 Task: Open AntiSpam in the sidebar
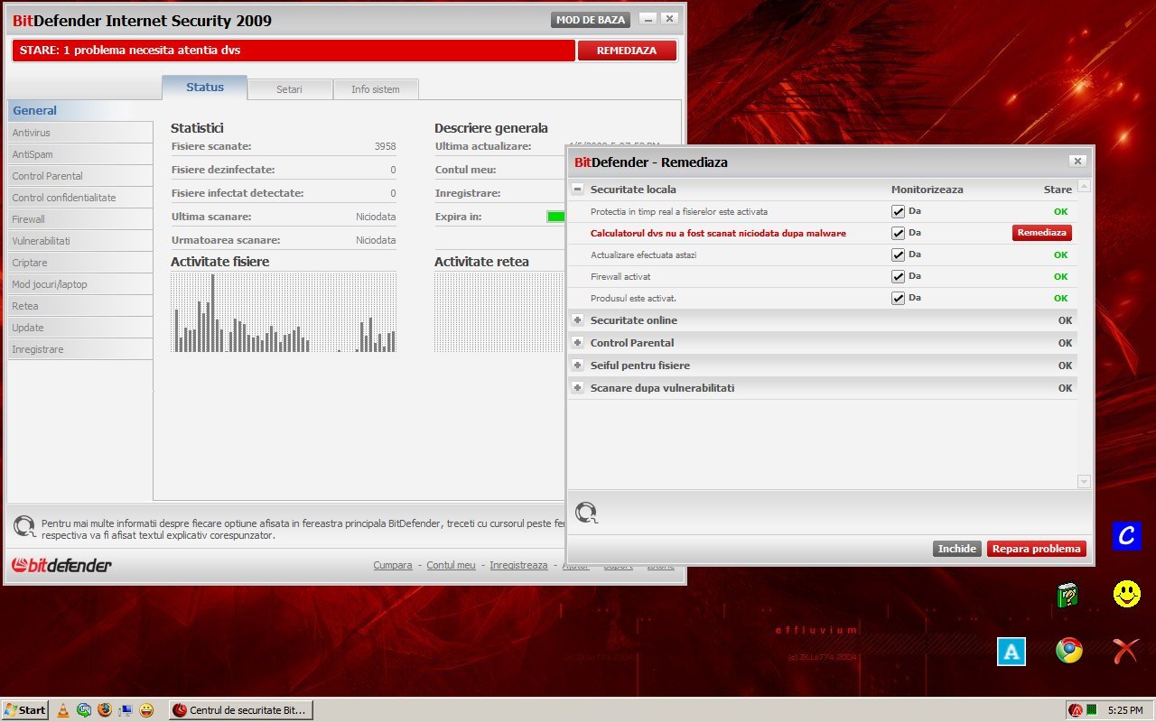pos(80,154)
